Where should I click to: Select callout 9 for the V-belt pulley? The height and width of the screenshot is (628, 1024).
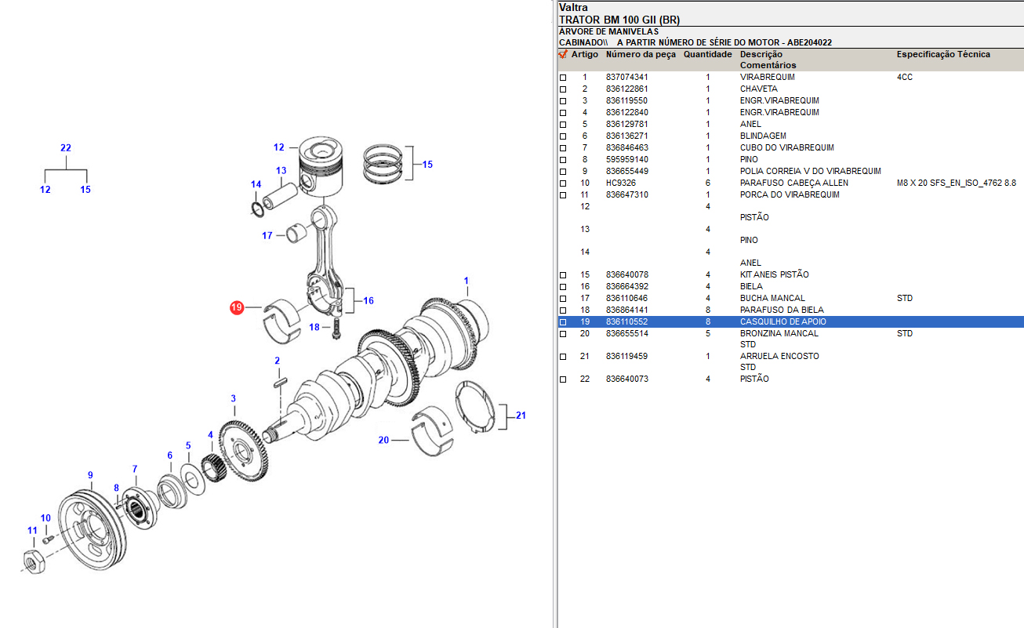90,475
